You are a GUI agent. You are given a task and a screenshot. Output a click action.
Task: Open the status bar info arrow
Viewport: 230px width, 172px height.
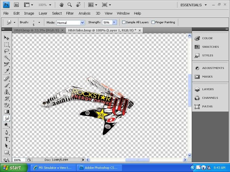[83, 160]
